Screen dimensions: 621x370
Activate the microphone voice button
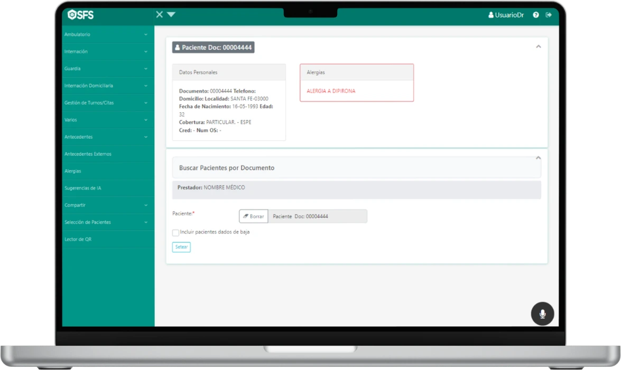click(x=542, y=314)
